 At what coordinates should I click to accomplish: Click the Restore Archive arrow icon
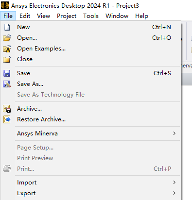click(x=7, y=119)
